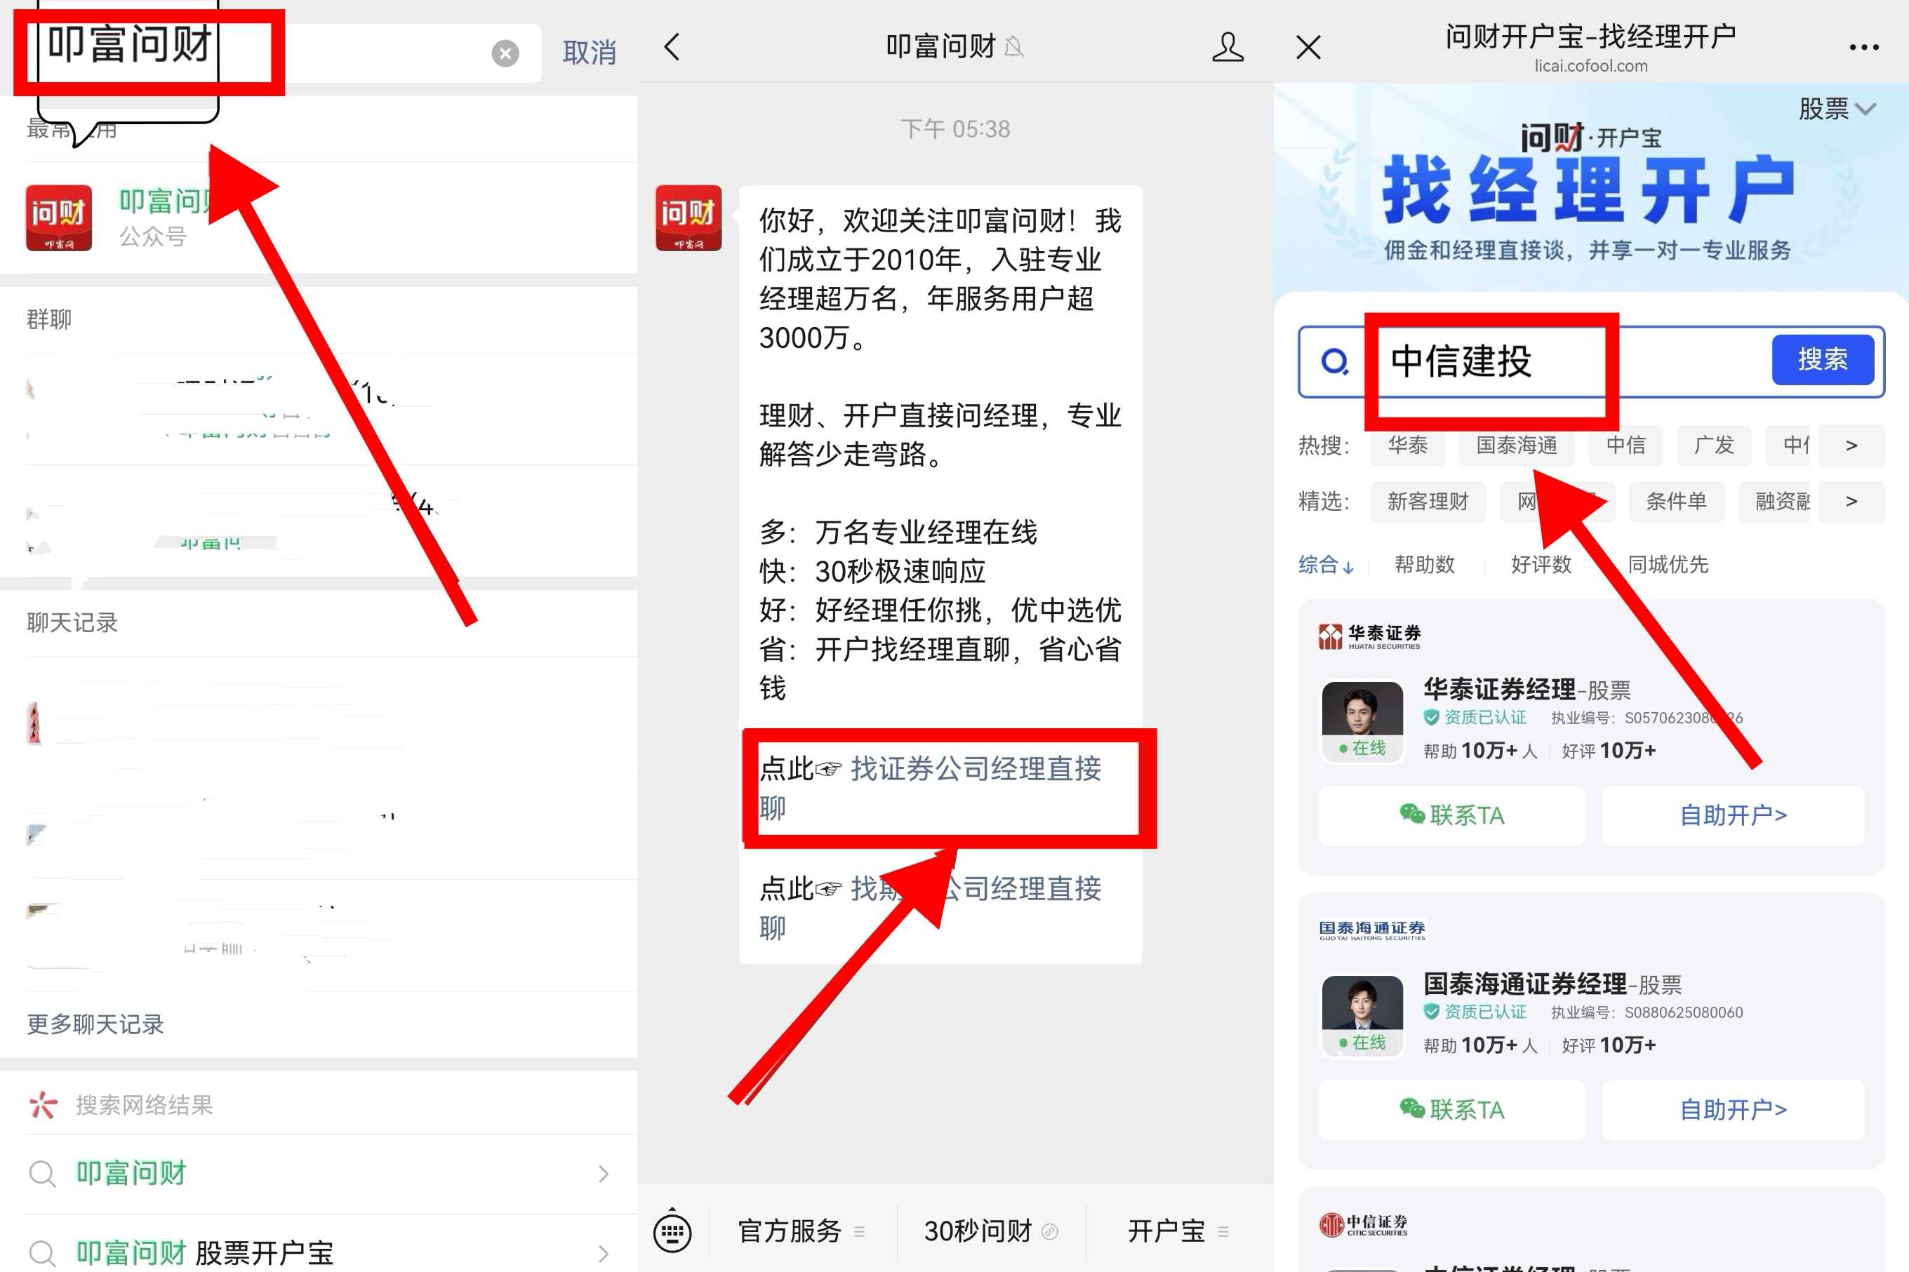The height and width of the screenshot is (1272, 1909).
Task: Tap 联系TA for 华泰证券经理
Action: (x=1451, y=815)
